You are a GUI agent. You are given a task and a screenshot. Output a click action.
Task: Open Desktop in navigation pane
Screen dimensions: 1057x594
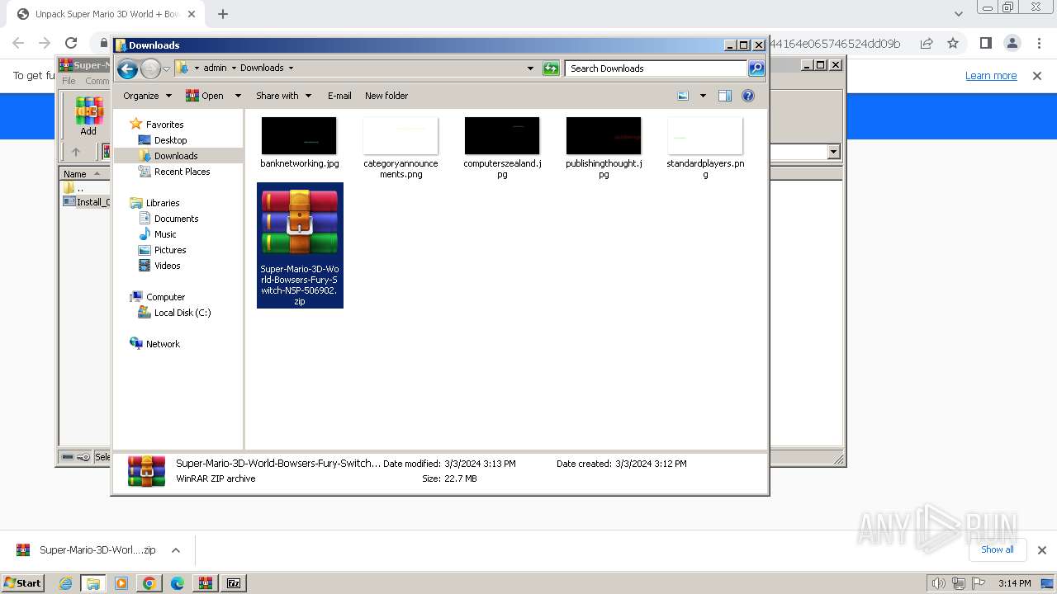[170, 140]
